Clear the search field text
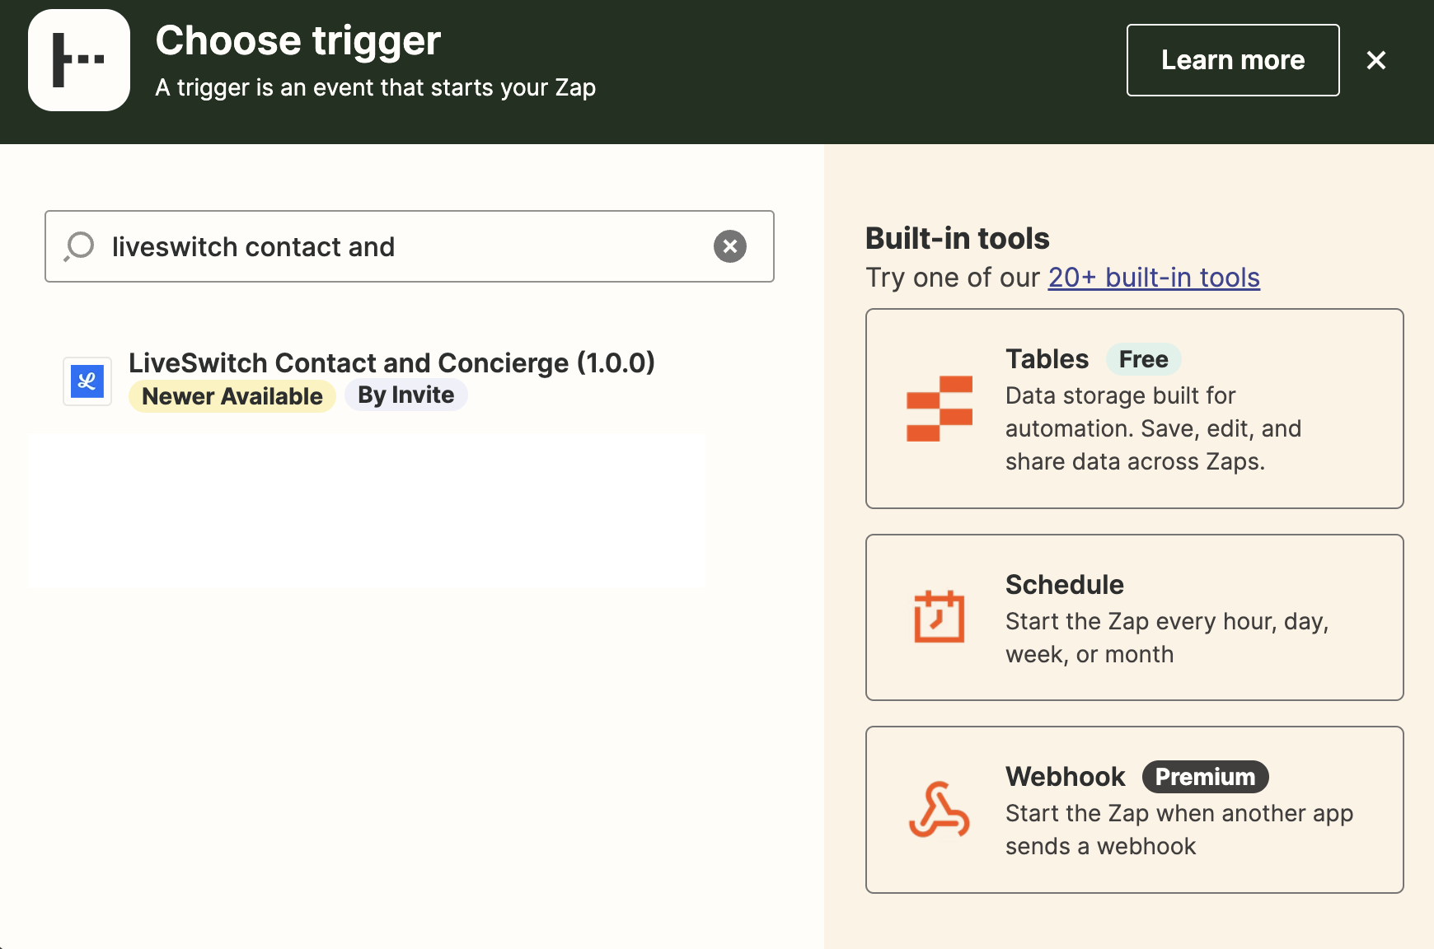This screenshot has width=1434, height=949. point(730,246)
